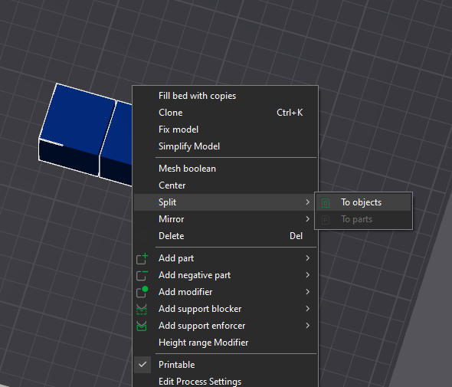
Task: Click the To parts icon
Action: [326, 220]
